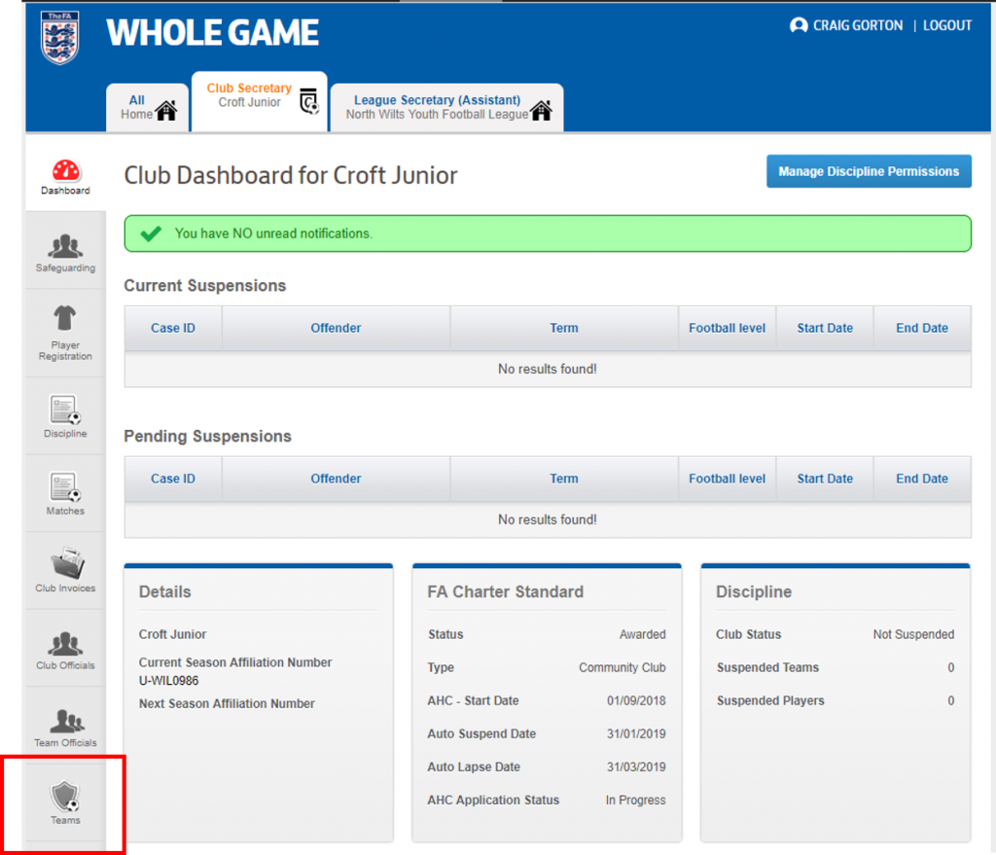
Task: Click FA Charter Standard card heading
Action: 506,592
